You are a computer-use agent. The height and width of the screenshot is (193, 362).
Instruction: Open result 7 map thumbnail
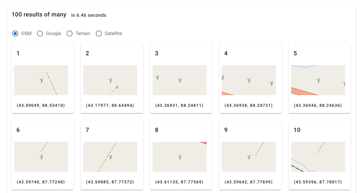pyautogui.click(x=110, y=157)
